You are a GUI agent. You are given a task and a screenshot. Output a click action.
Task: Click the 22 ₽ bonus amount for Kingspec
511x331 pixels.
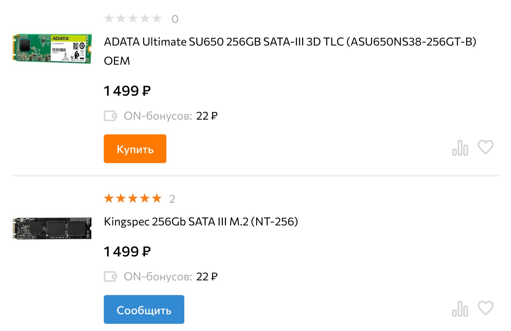207,277
